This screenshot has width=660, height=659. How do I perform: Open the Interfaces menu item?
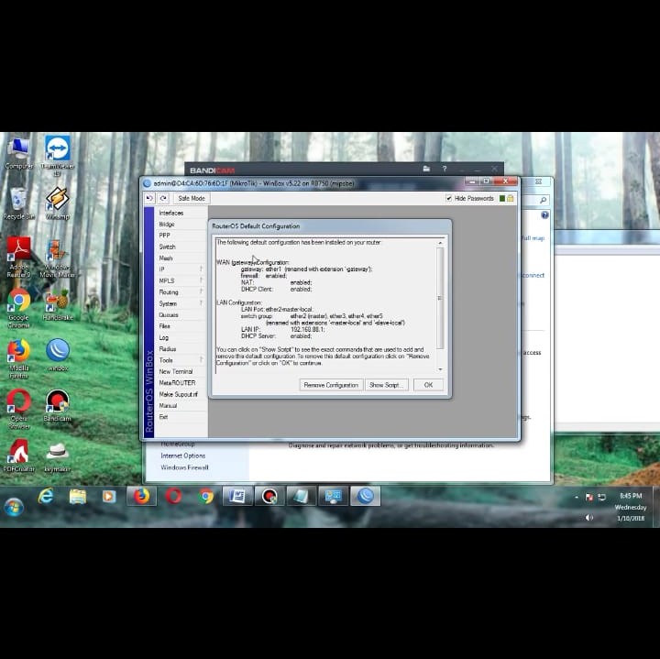tap(171, 213)
